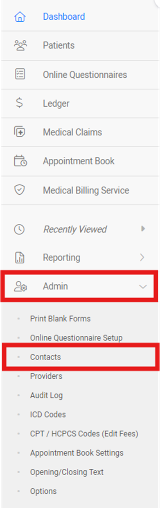This screenshot has width=160, height=508.
Task: Click the Patients people icon
Action: click(19, 45)
